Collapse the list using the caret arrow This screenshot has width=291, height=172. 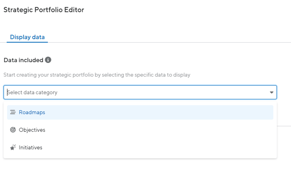coord(272,92)
